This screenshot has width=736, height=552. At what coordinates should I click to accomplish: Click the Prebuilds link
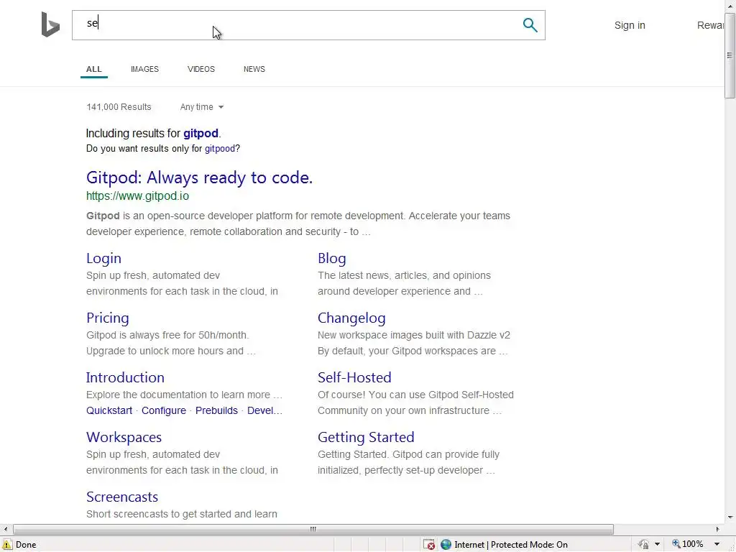point(216,410)
